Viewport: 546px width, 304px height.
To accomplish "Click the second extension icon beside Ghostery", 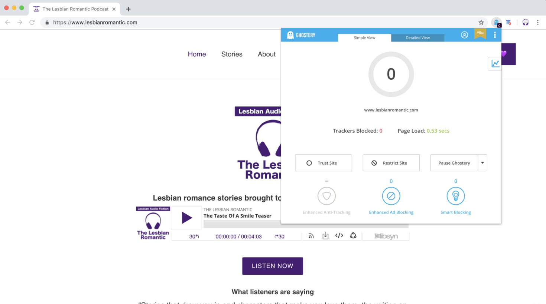I will 508,23.
